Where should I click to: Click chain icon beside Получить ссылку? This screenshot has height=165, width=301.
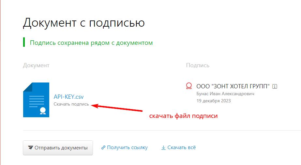click(103, 147)
